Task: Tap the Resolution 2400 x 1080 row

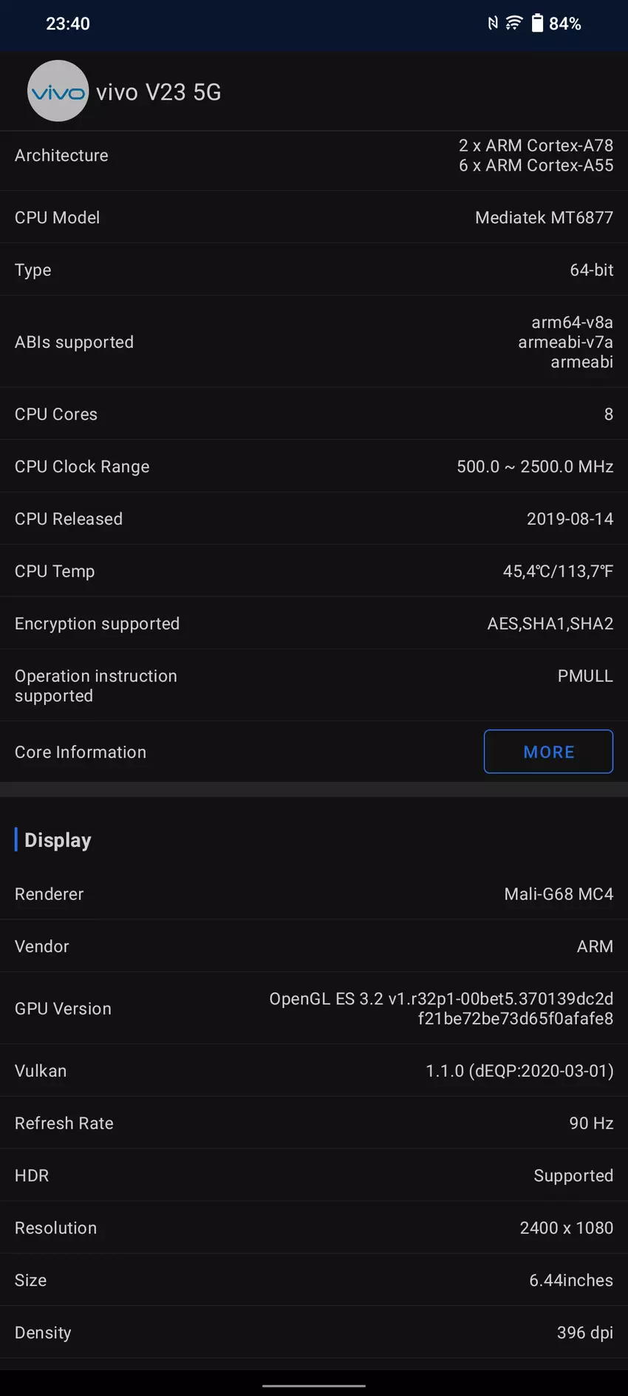Action: tap(314, 1228)
